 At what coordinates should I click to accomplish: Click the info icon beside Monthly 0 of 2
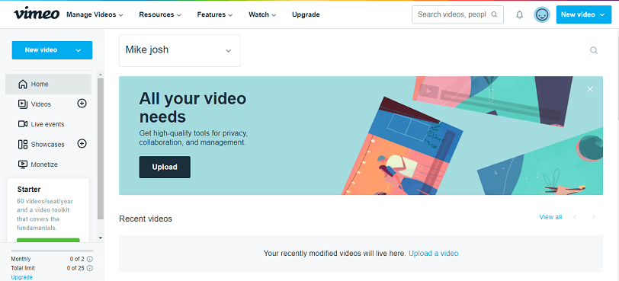point(90,259)
